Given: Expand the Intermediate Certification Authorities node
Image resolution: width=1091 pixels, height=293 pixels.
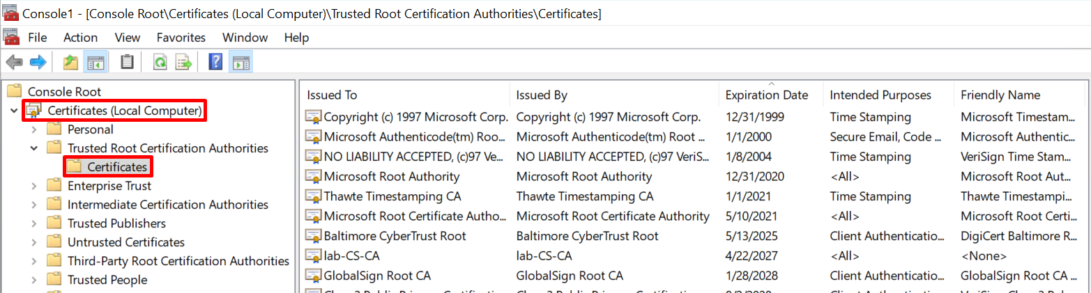Looking at the screenshot, I should pos(34,205).
